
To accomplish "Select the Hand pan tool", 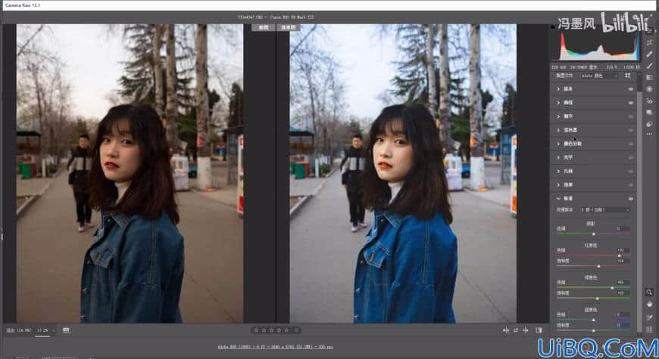I will [649, 304].
